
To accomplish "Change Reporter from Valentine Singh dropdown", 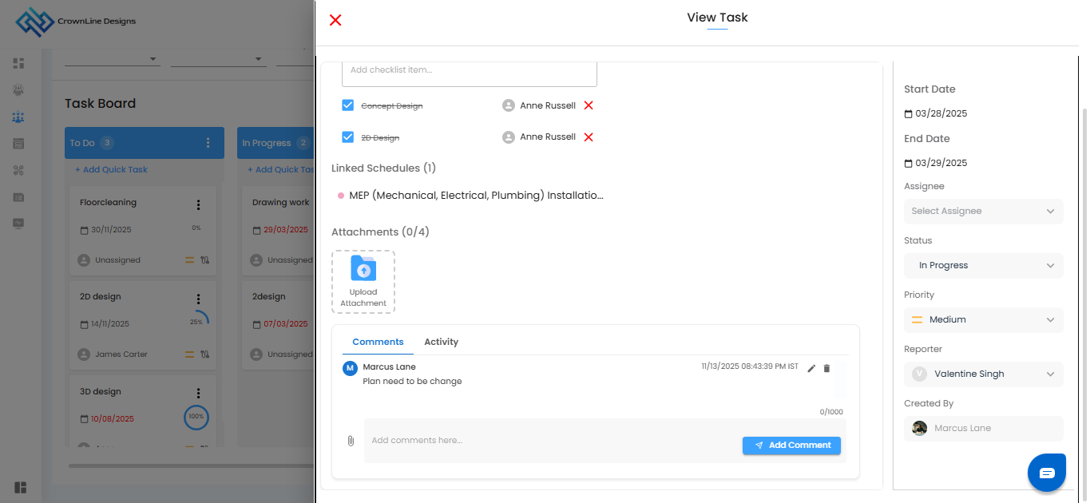I will pyautogui.click(x=983, y=374).
